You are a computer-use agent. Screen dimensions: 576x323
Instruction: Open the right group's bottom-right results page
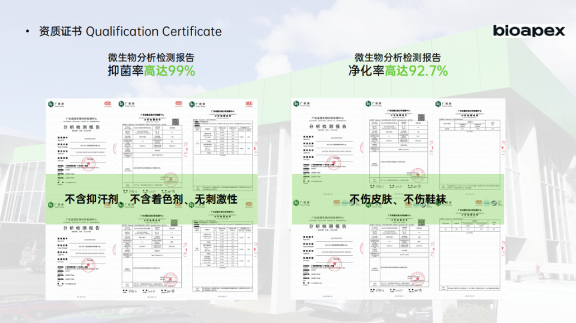(469, 249)
